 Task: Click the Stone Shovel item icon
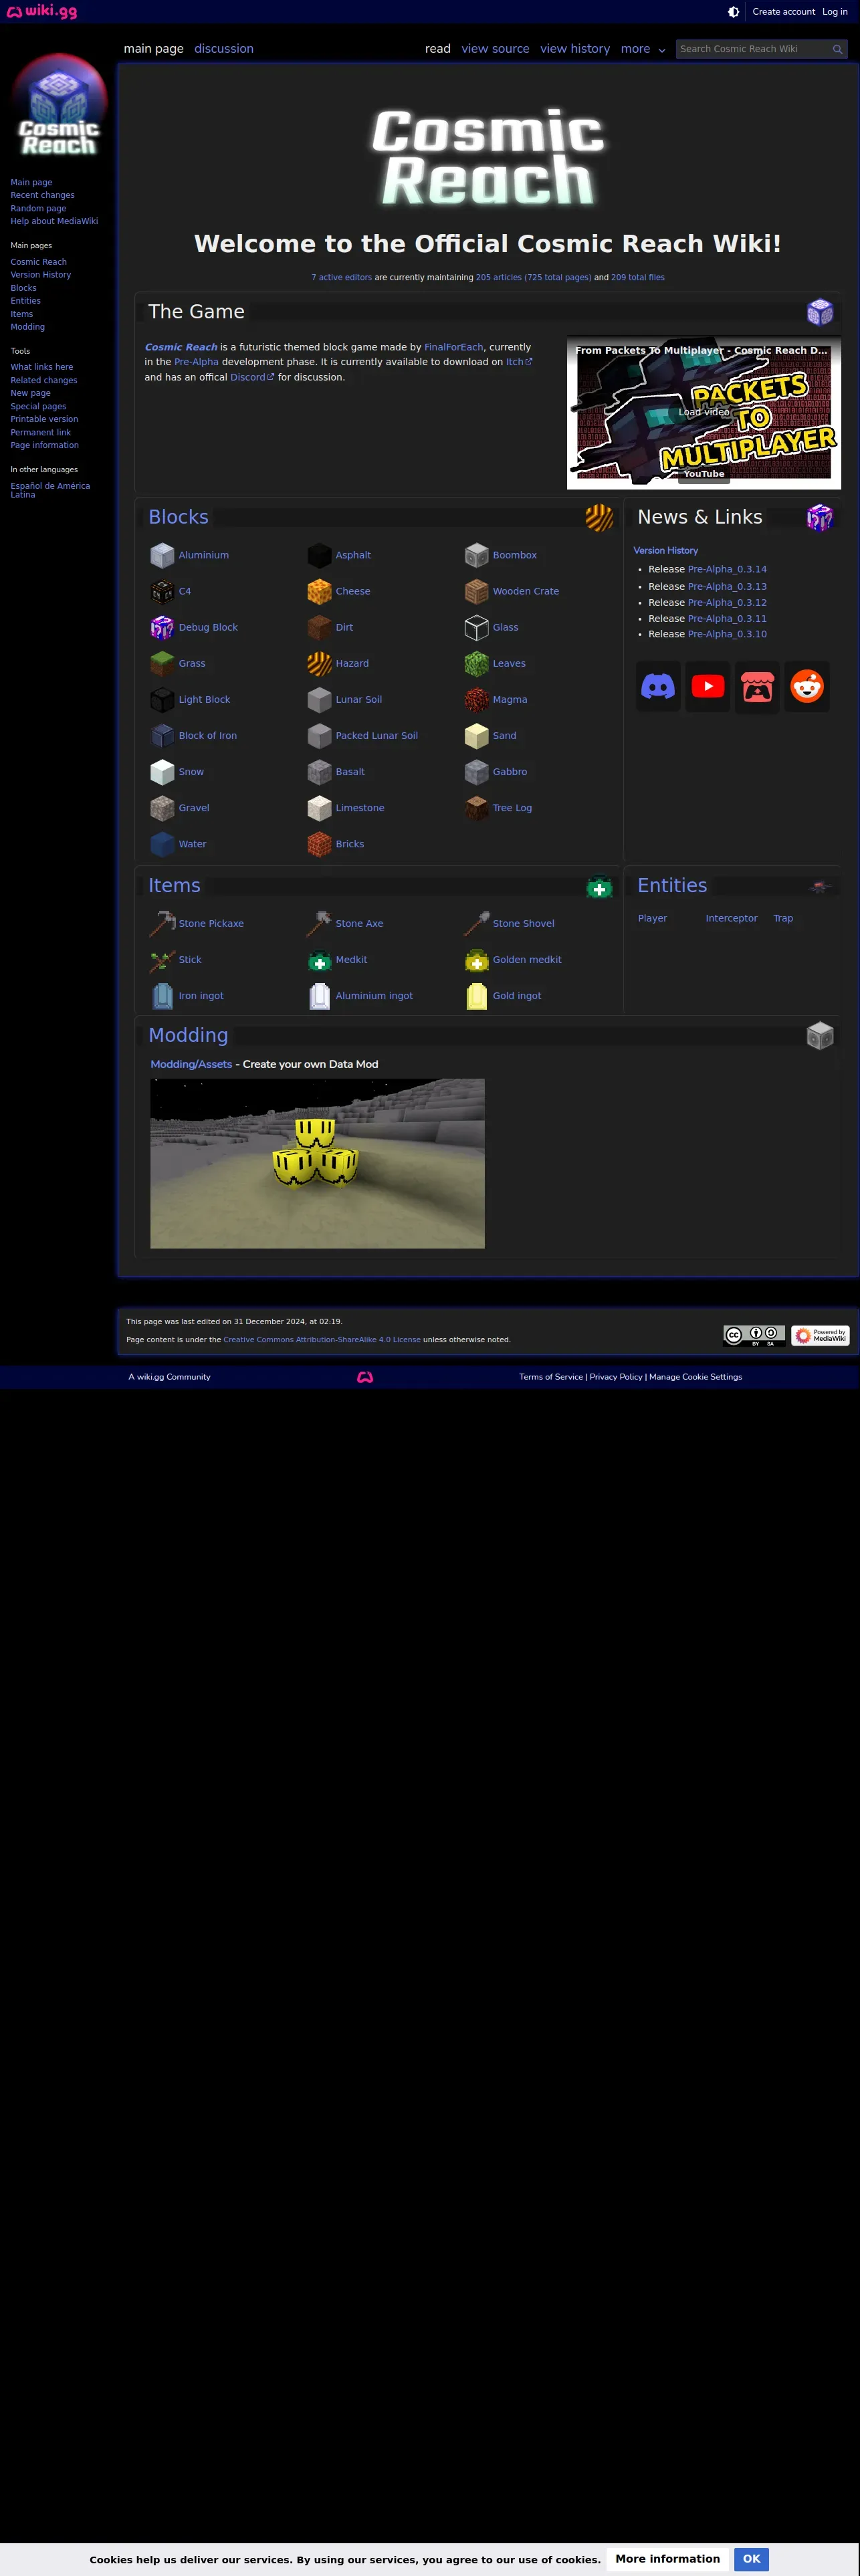click(x=477, y=924)
